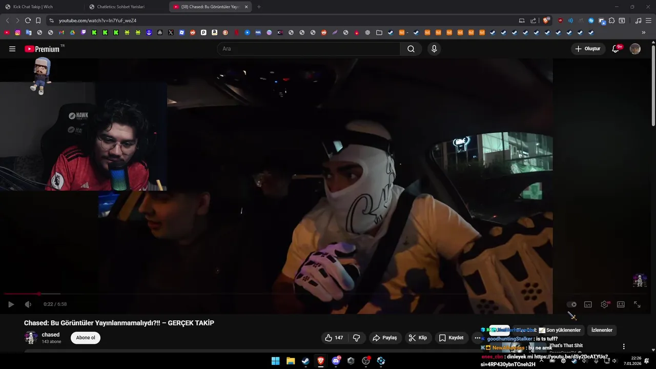Enter full screen mode
656x369 pixels.
pyautogui.click(x=637, y=304)
